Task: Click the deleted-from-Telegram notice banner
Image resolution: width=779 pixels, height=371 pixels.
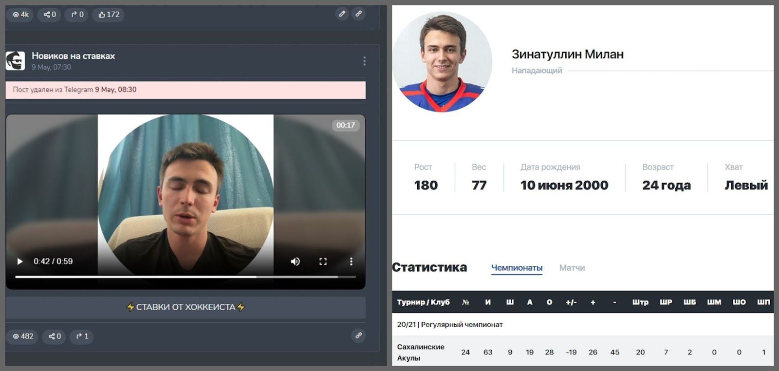Action: (185, 90)
